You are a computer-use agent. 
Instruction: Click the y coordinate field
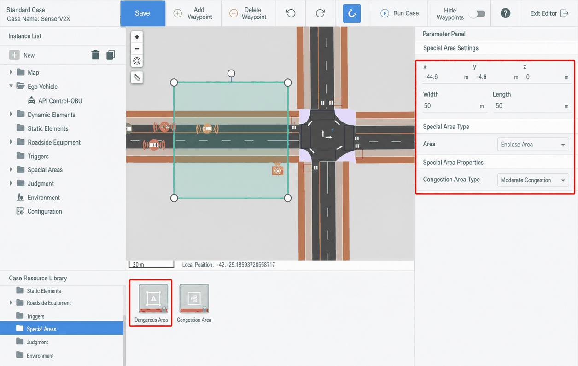coord(497,77)
